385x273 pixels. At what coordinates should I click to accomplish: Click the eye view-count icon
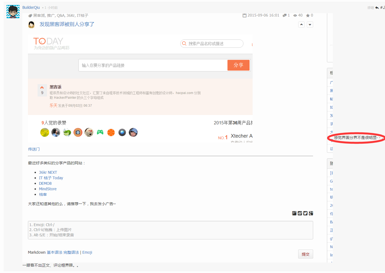pos(295,15)
